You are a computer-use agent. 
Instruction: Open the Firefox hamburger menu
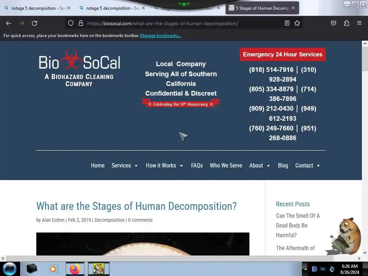point(359,23)
